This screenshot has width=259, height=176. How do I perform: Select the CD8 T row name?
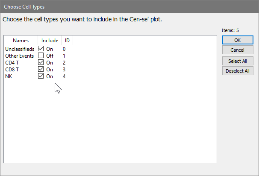[x=12, y=70]
